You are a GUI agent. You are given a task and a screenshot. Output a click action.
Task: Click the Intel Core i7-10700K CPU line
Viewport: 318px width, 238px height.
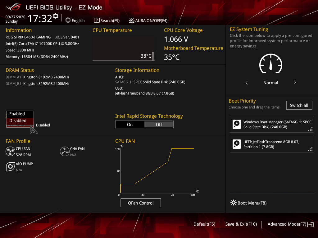point(42,44)
